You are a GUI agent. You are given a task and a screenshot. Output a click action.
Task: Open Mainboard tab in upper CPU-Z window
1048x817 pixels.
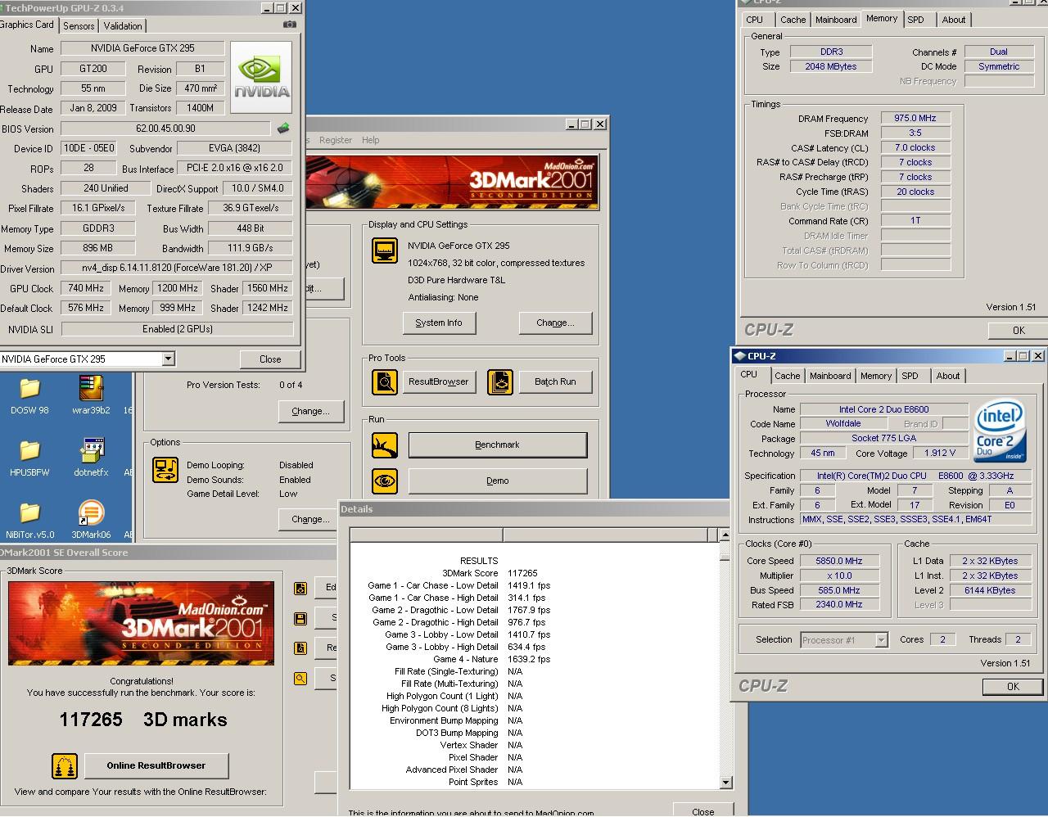(x=836, y=20)
